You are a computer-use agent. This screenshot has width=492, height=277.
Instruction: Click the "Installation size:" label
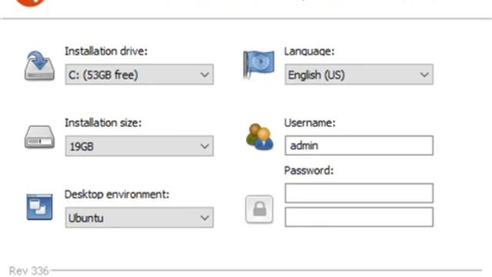(103, 122)
